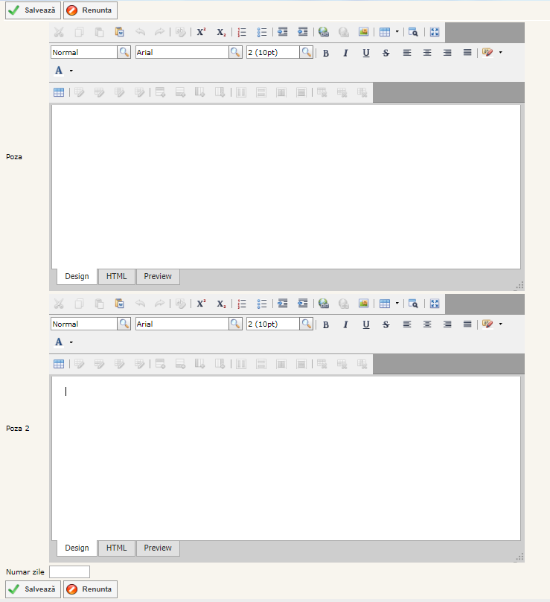Open the Normal paragraph style dropdown in the Poza editor
Viewport: 550px width, 602px height.
(x=124, y=53)
